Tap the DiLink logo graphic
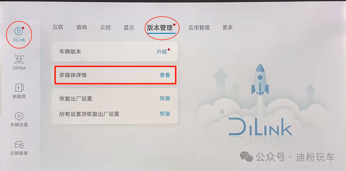The image size is (346, 171). click(260, 127)
